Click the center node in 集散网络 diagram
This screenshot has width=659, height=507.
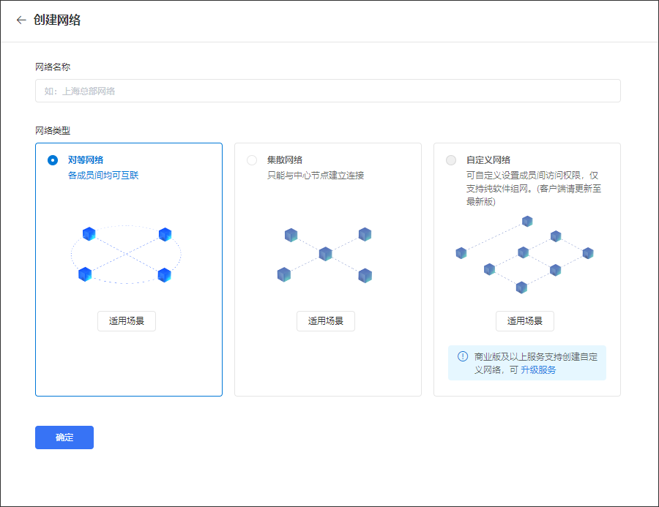326,254
